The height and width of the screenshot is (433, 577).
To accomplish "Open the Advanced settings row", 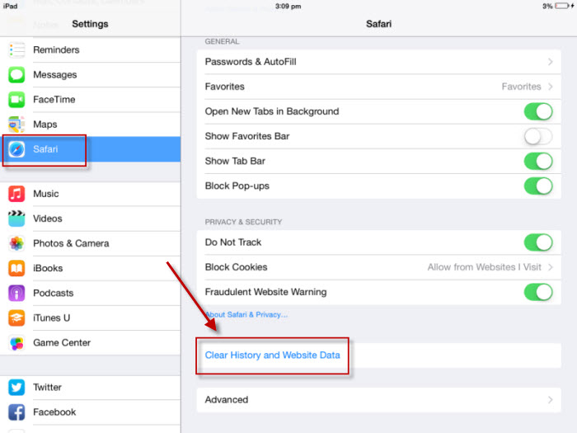I will pos(378,400).
